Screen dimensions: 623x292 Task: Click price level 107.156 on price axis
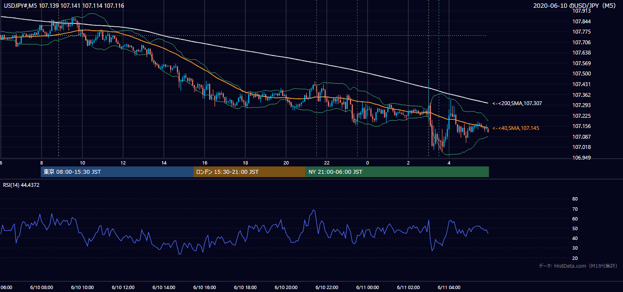[x=581, y=126]
